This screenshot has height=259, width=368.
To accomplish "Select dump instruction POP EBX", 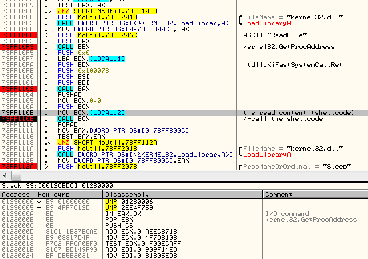I will [x=120, y=220].
